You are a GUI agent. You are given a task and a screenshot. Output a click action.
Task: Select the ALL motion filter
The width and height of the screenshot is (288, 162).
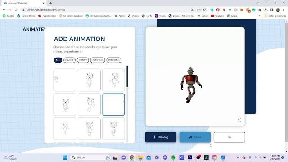(58, 60)
